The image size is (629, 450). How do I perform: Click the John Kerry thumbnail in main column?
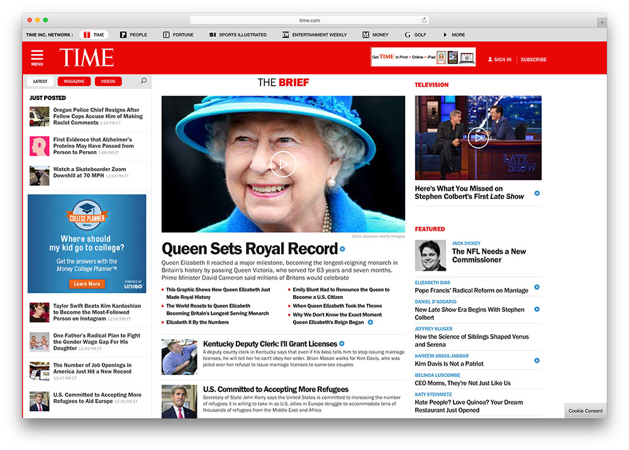[179, 402]
